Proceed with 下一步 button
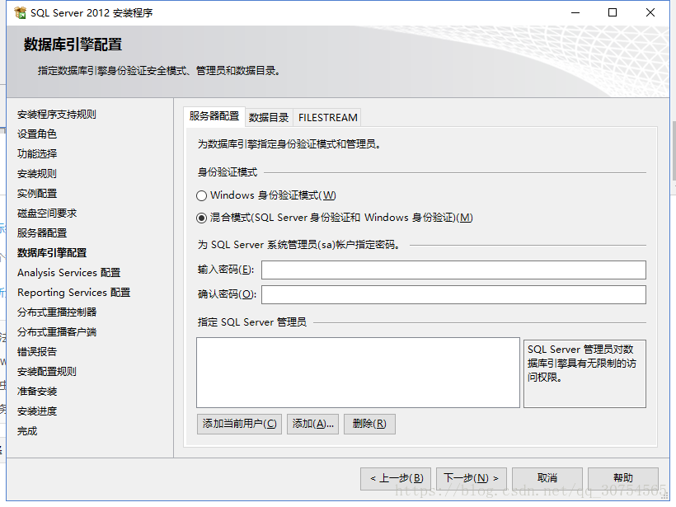The width and height of the screenshot is (676, 507). pyautogui.click(x=471, y=478)
